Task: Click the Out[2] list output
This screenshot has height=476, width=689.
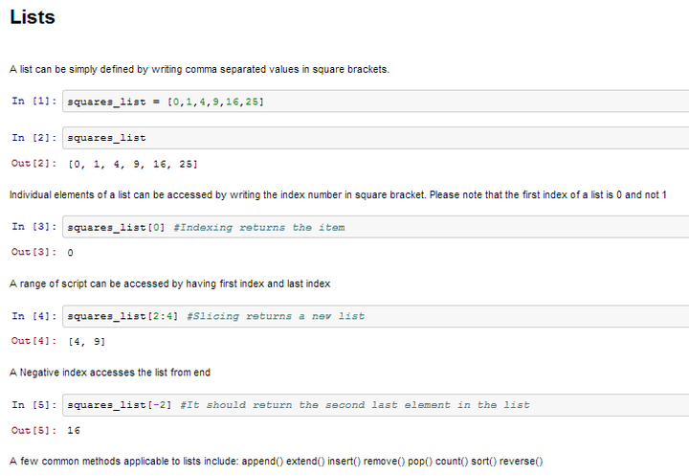Action: click(x=133, y=164)
